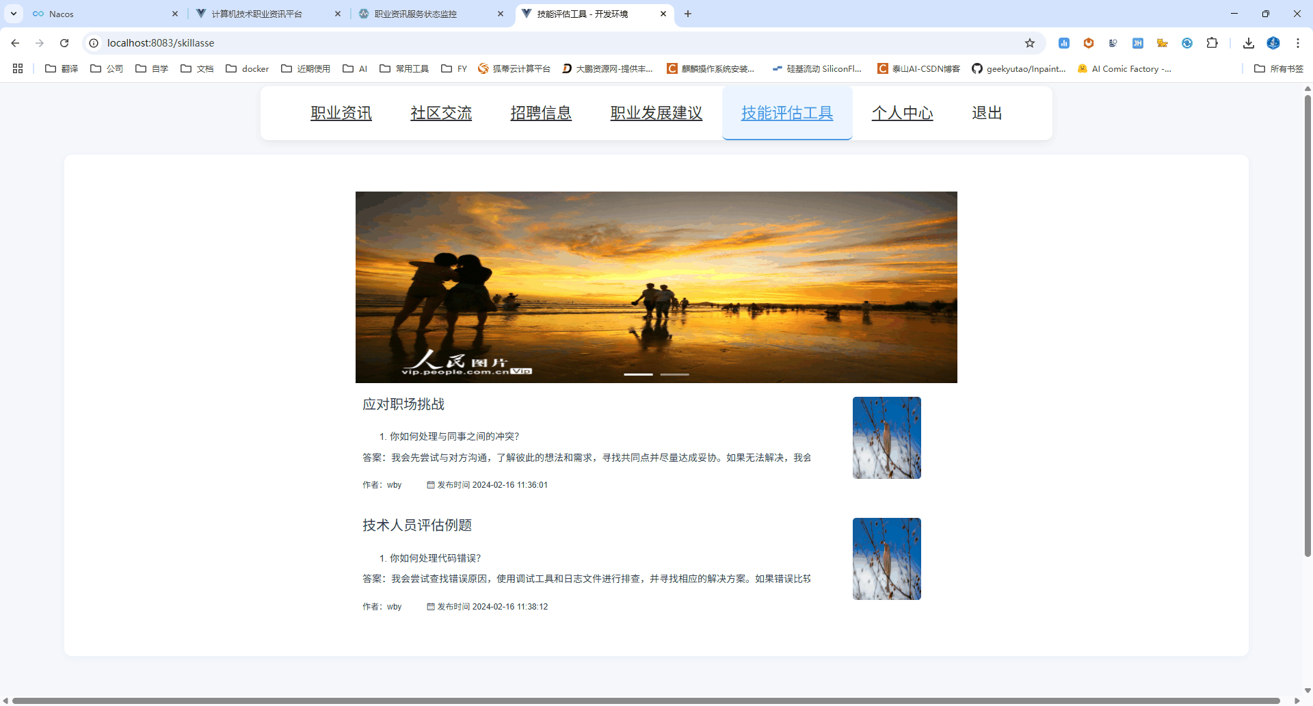Expand the tab search dropdown arrow
The image size is (1313, 706).
tap(14, 14)
